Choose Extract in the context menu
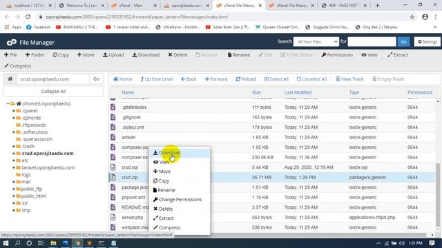Screen dimensions: 442x248 point(180,218)
